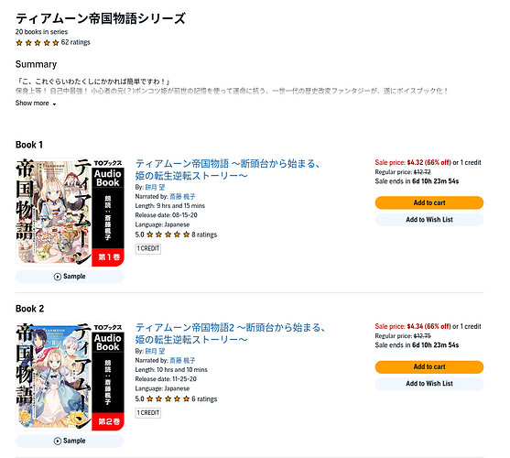Click the 1 CREDIT badge for Book 1
The width and height of the screenshot is (510, 458).
148,249
